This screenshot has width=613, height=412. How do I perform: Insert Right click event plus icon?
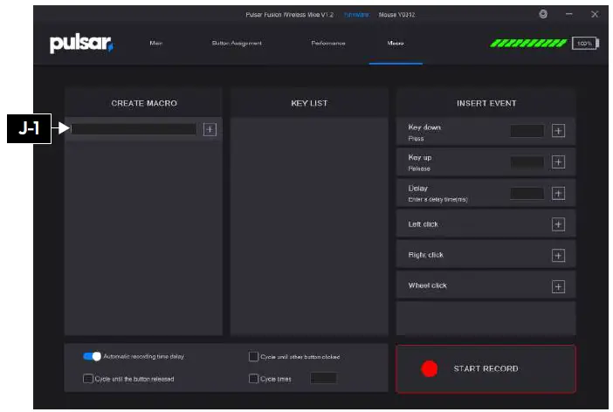coord(558,256)
